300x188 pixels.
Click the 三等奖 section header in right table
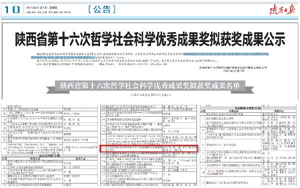coord(248,108)
